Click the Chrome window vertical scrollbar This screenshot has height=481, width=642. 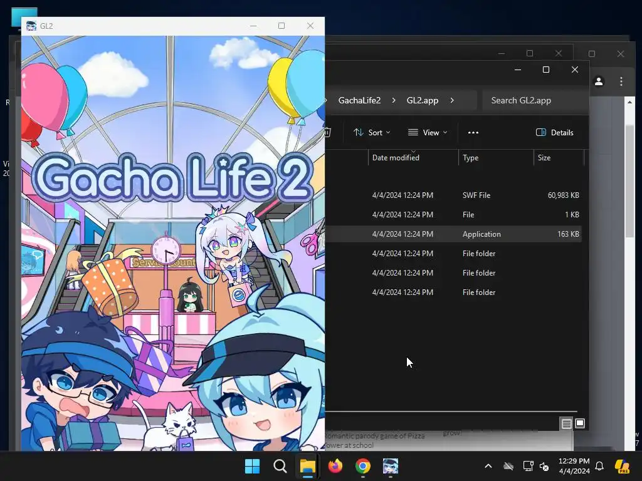(629, 180)
